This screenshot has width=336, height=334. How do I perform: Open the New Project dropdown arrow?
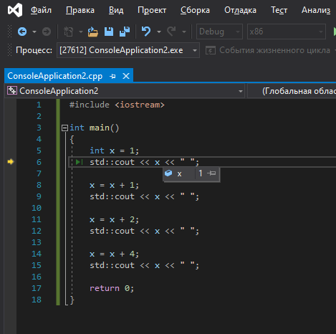pyautogui.click(x=81, y=32)
